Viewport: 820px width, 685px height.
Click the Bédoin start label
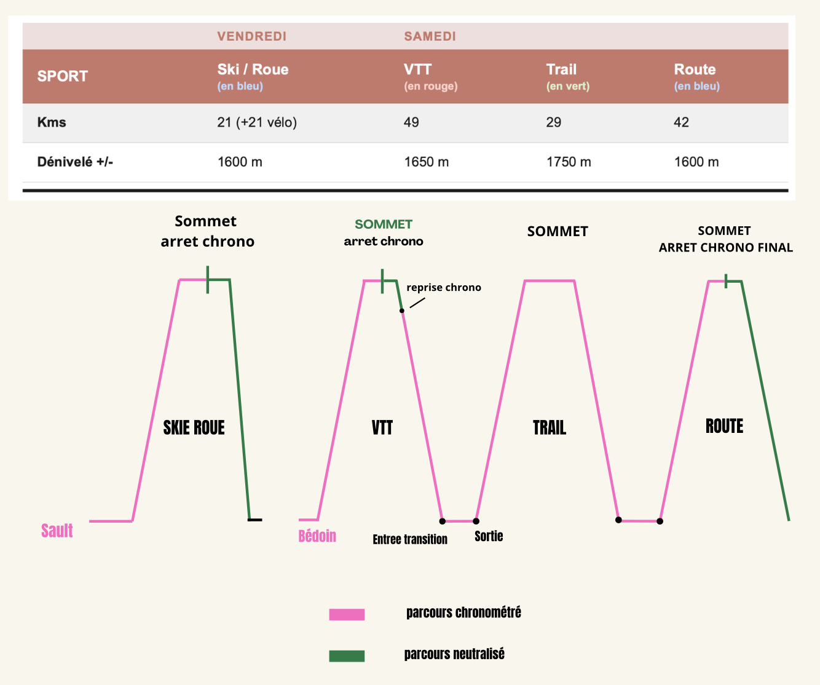tap(317, 536)
